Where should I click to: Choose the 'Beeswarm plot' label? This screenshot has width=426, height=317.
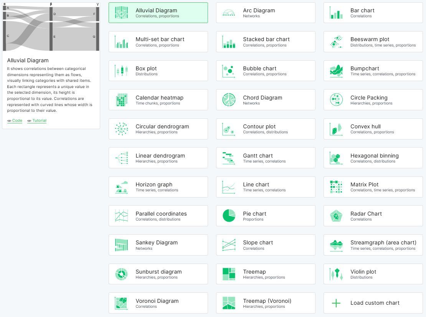370,39
